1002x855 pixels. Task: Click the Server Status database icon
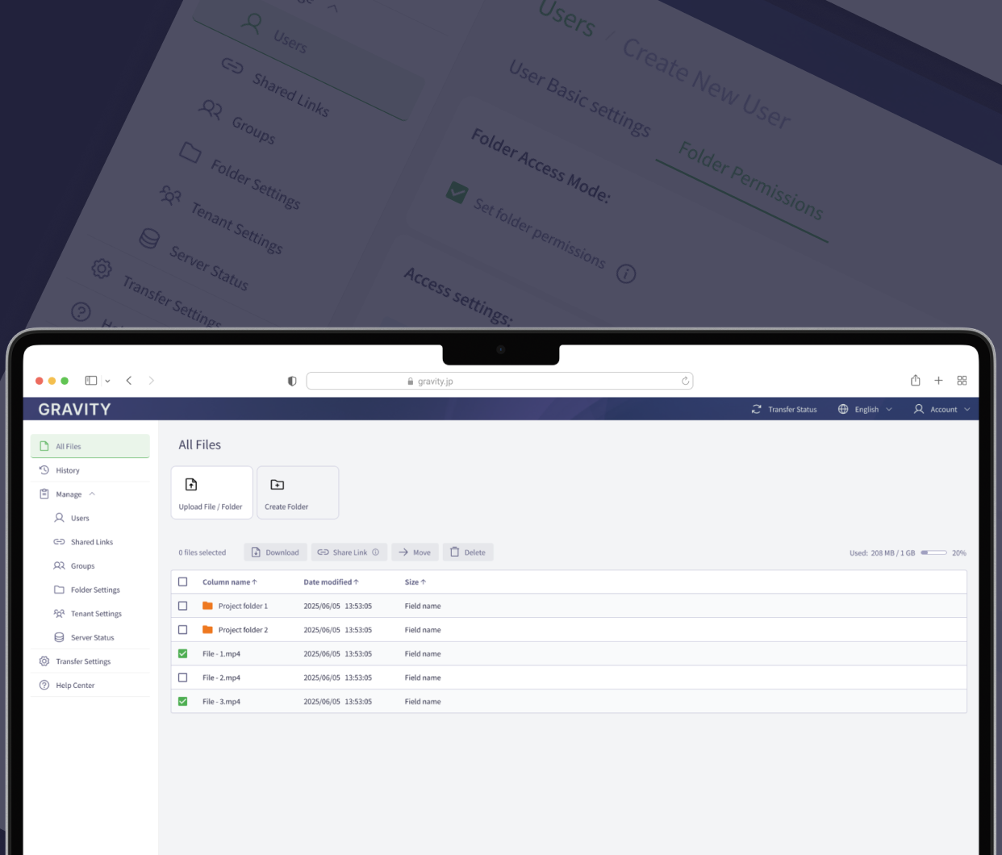[x=59, y=637]
